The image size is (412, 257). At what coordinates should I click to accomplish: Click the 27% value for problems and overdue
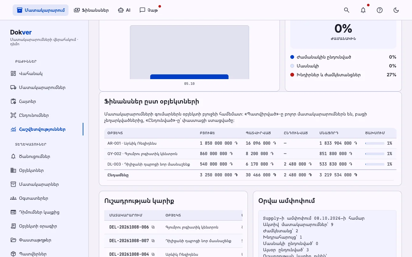click(x=391, y=75)
